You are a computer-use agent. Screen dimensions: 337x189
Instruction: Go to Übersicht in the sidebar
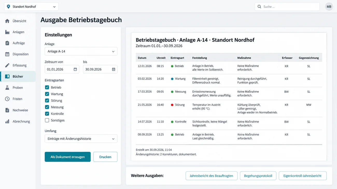(x=18, y=21)
